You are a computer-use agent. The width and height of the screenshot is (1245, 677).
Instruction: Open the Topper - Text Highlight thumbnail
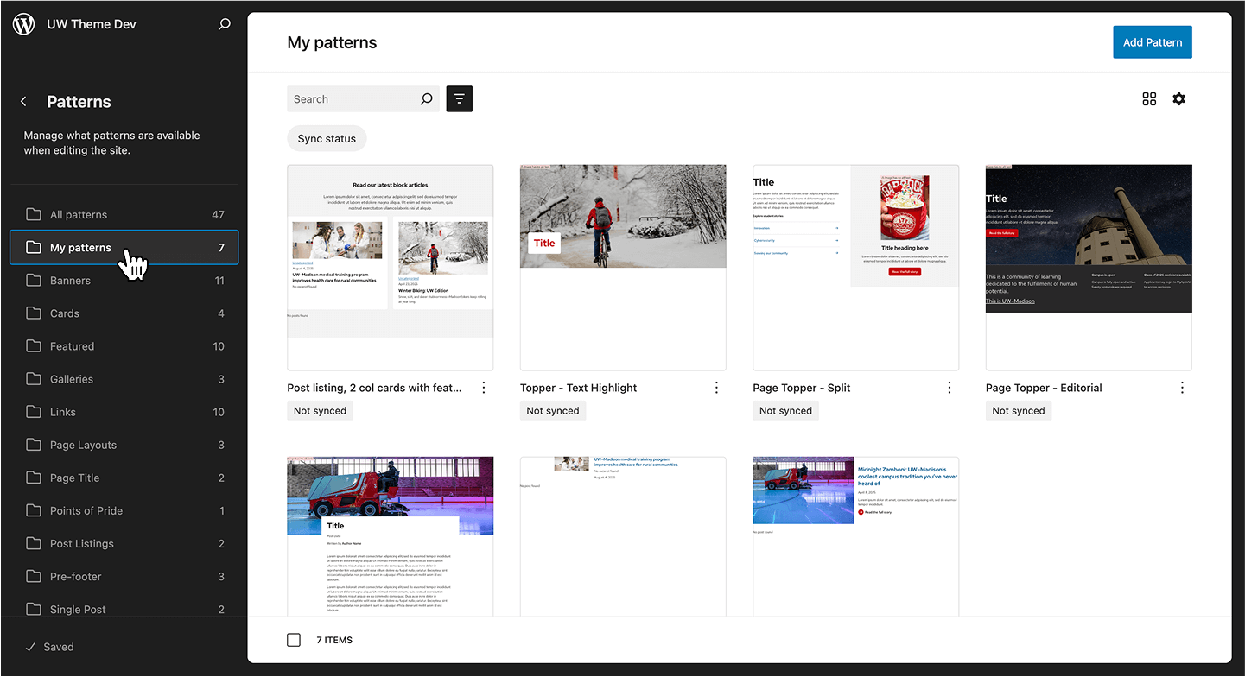tap(622, 267)
